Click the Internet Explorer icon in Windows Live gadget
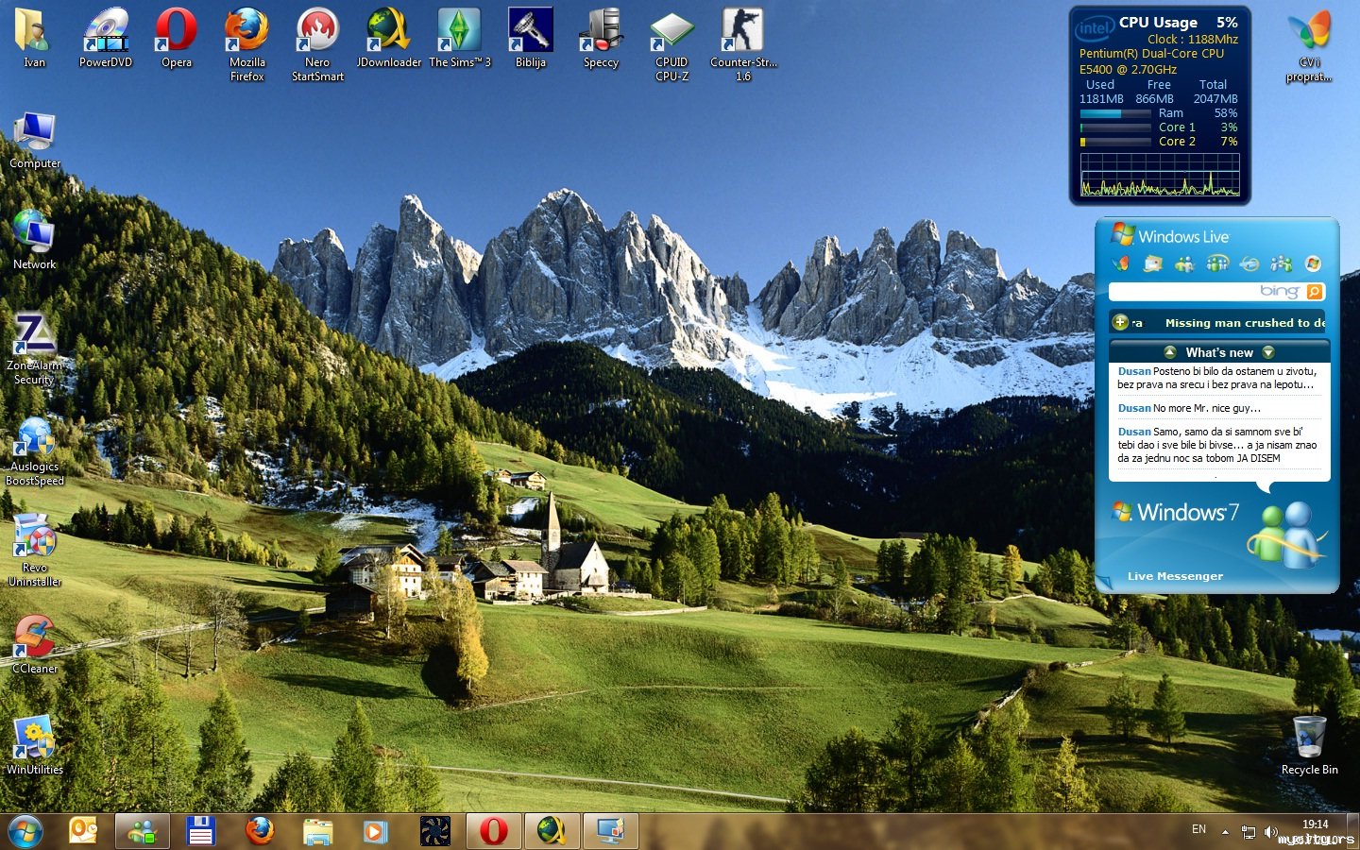1360x850 pixels. [x=1249, y=263]
